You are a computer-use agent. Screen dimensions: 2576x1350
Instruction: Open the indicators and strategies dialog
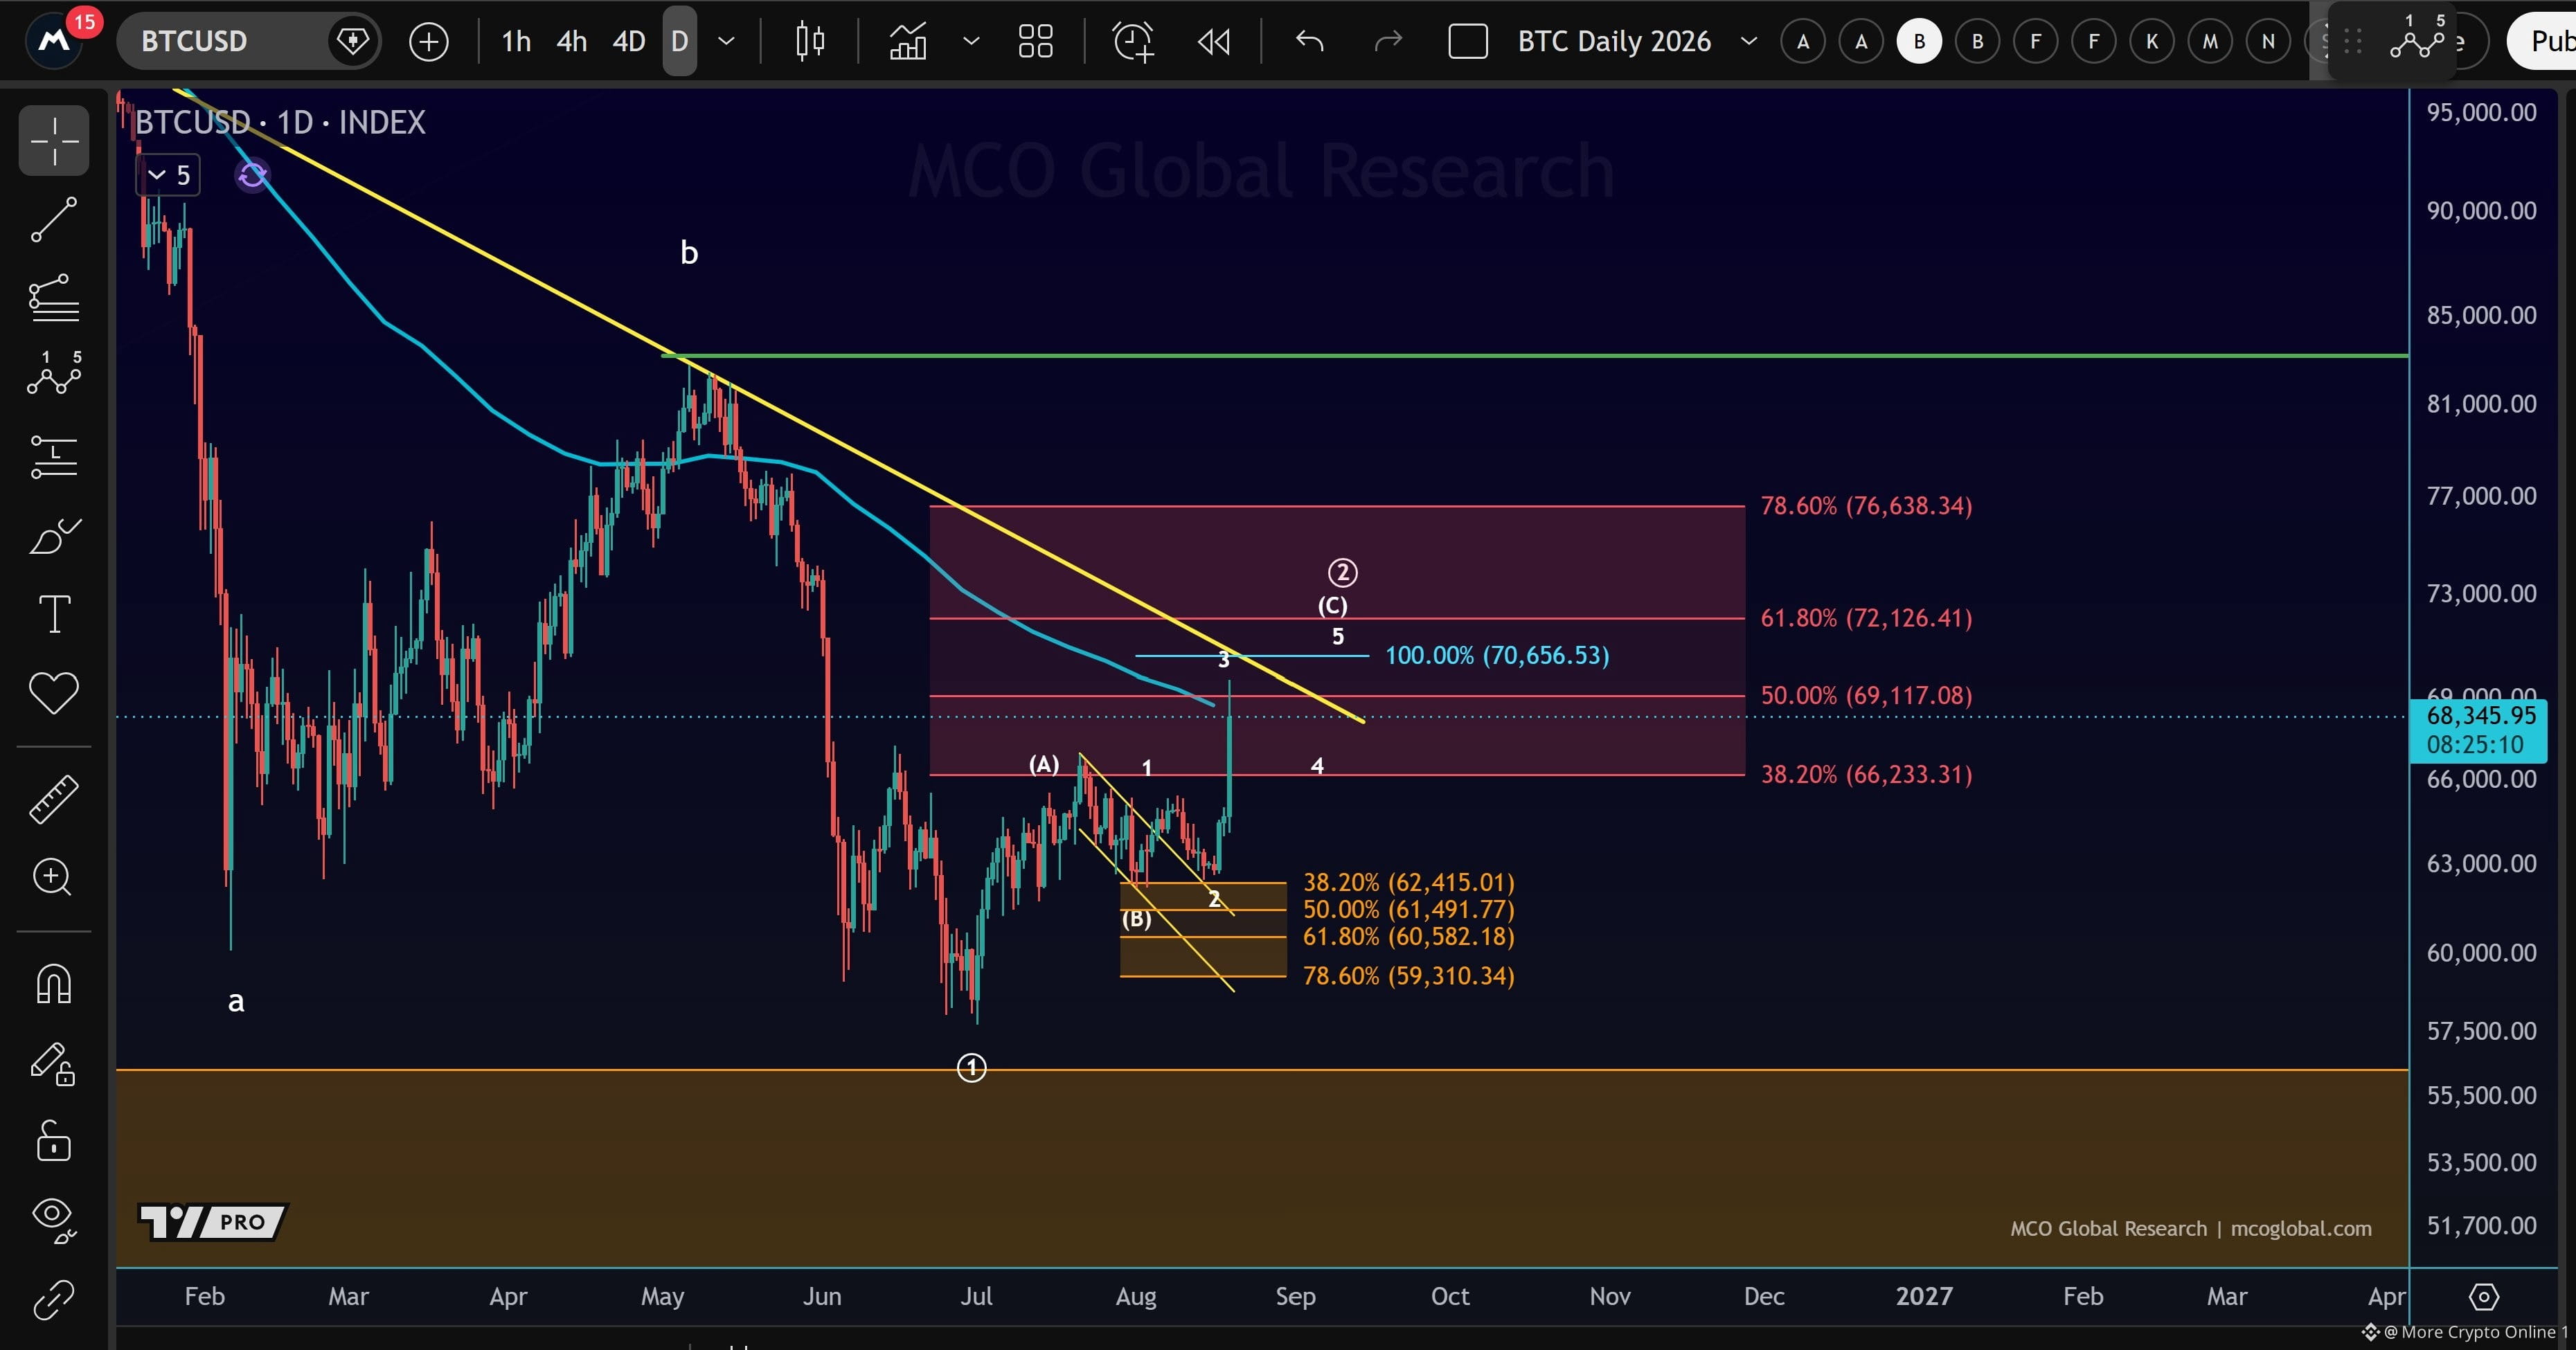[908, 41]
